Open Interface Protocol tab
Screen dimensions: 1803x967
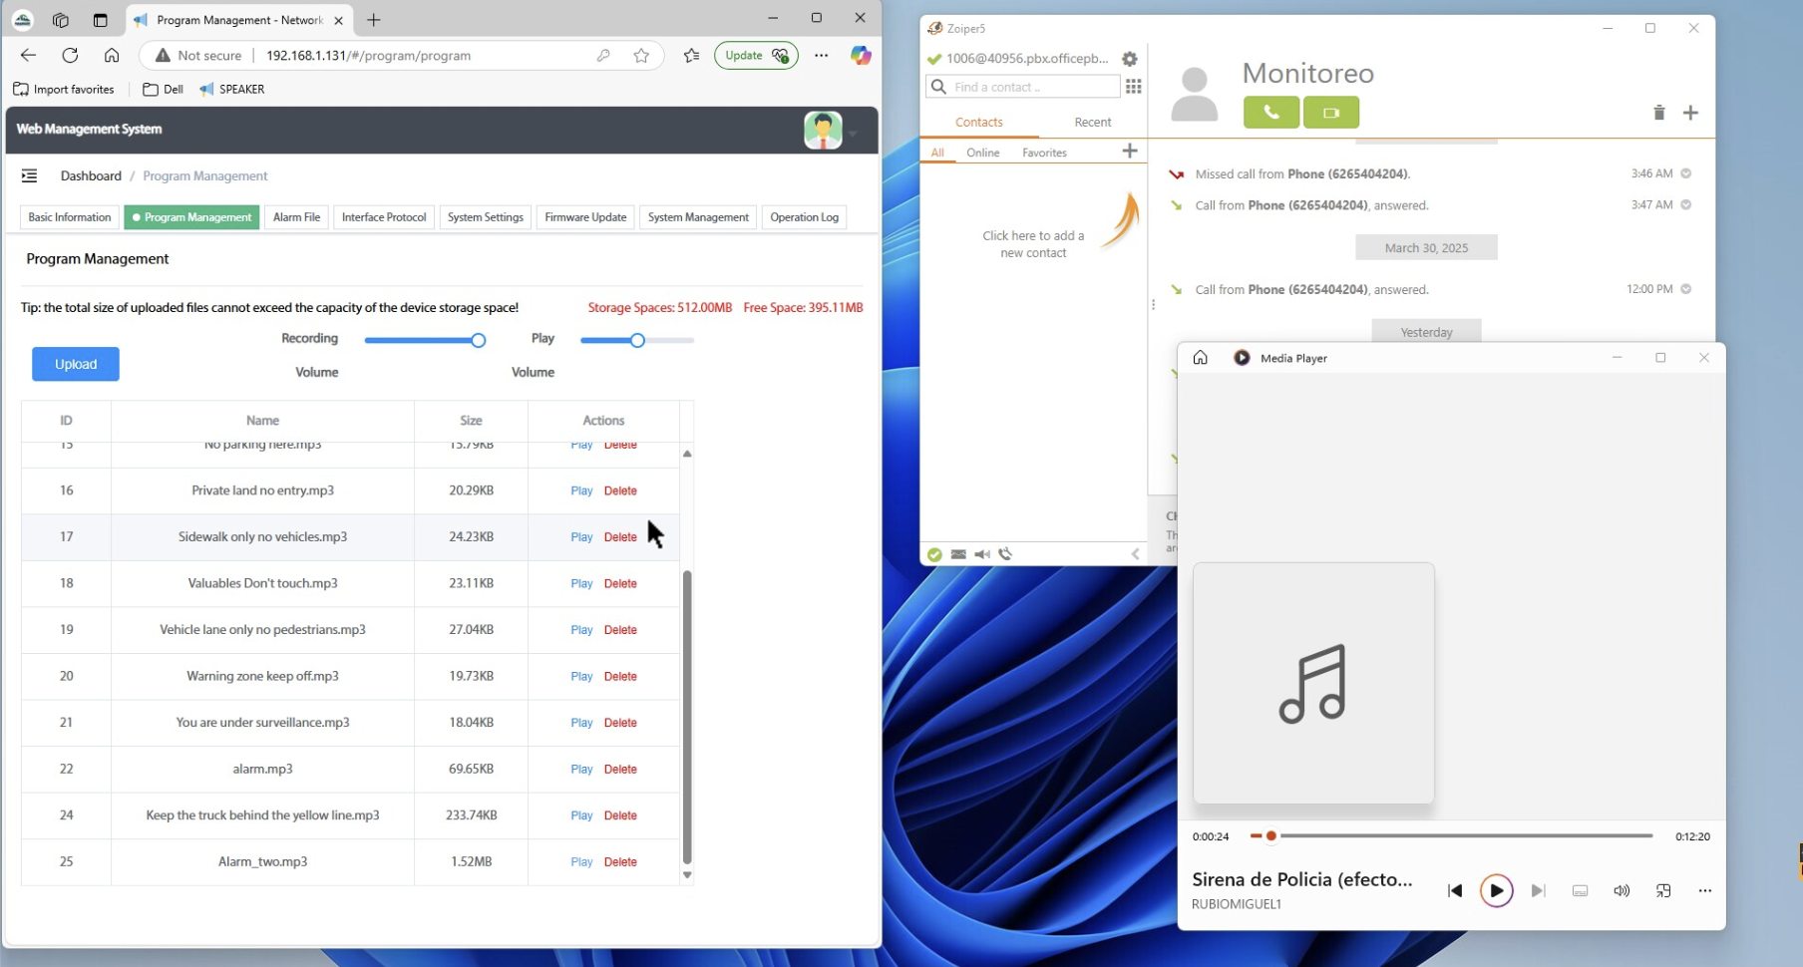click(x=384, y=217)
